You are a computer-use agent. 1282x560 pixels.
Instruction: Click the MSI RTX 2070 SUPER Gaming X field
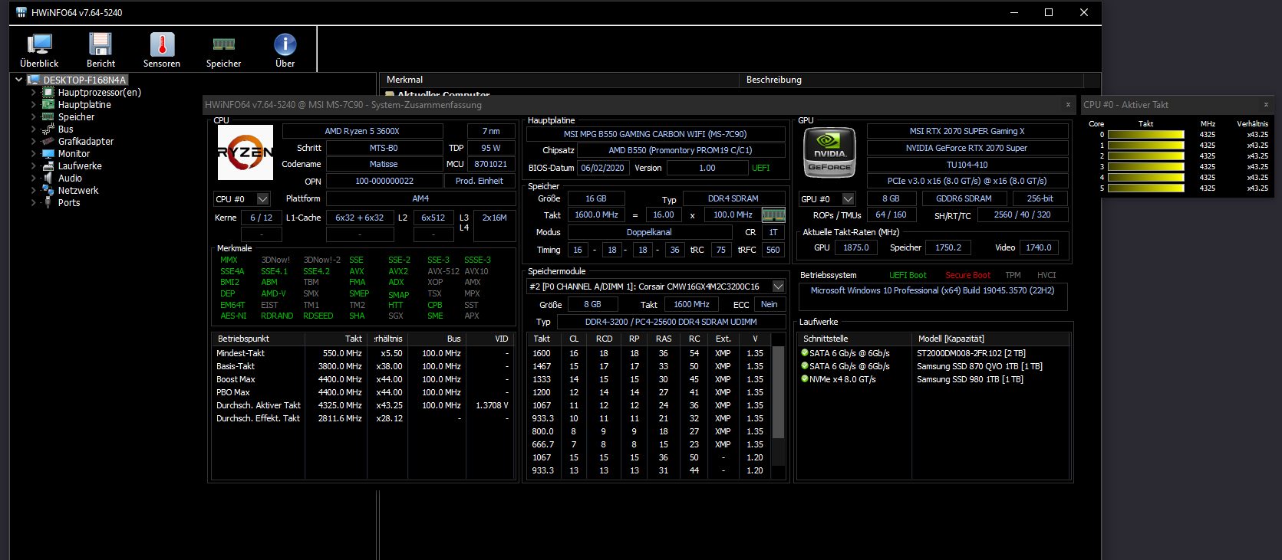point(967,131)
